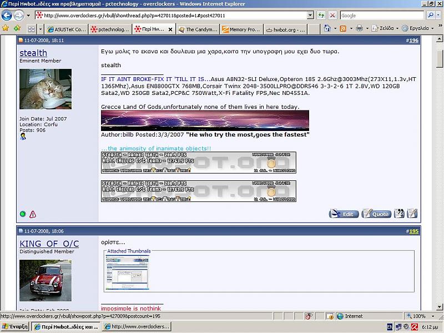Switch to the Περί Hwbot taskbar window

click(65, 326)
